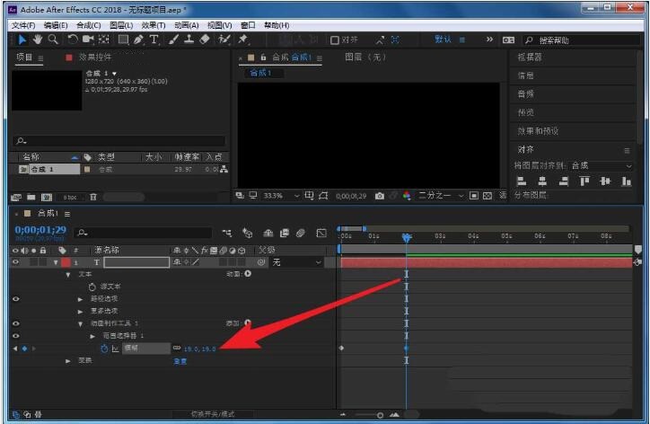Screen dimensions: 650x424
Task: Select the Rotation tool
Action: pyautogui.click(x=72, y=40)
